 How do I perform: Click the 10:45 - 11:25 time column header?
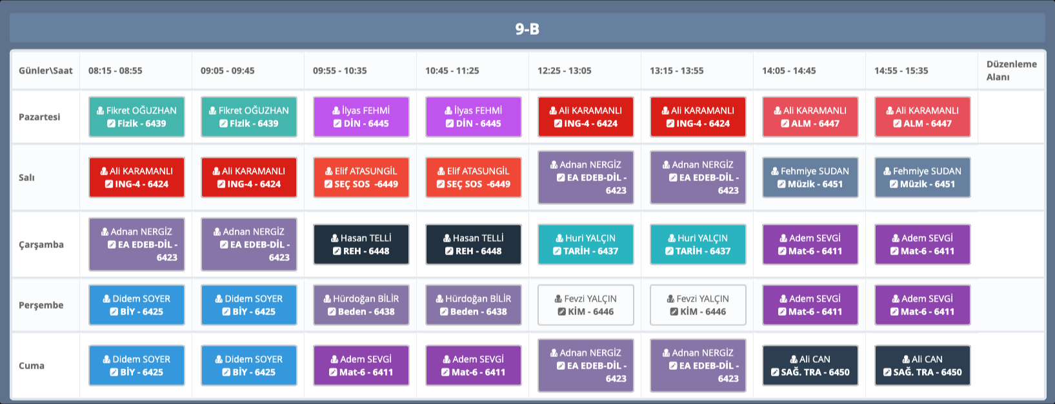[x=452, y=71]
